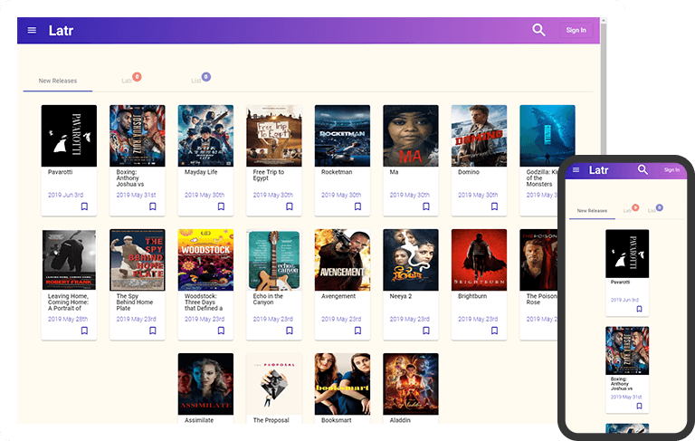This screenshot has height=441, width=695.
Task: Click the Aladdin movie poster
Action: tap(411, 382)
